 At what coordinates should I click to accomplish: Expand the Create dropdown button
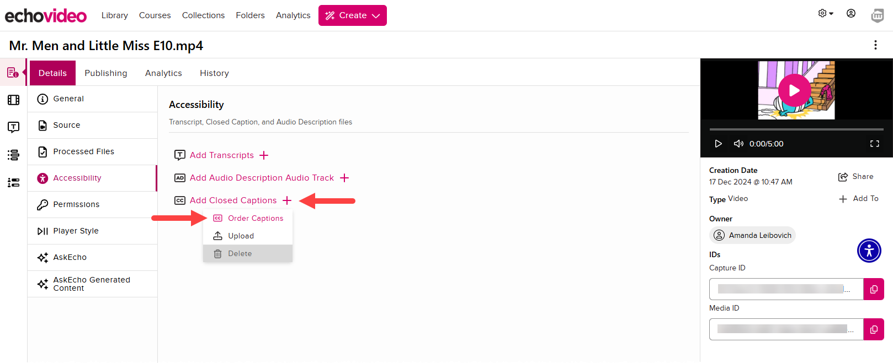pyautogui.click(x=352, y=15)
